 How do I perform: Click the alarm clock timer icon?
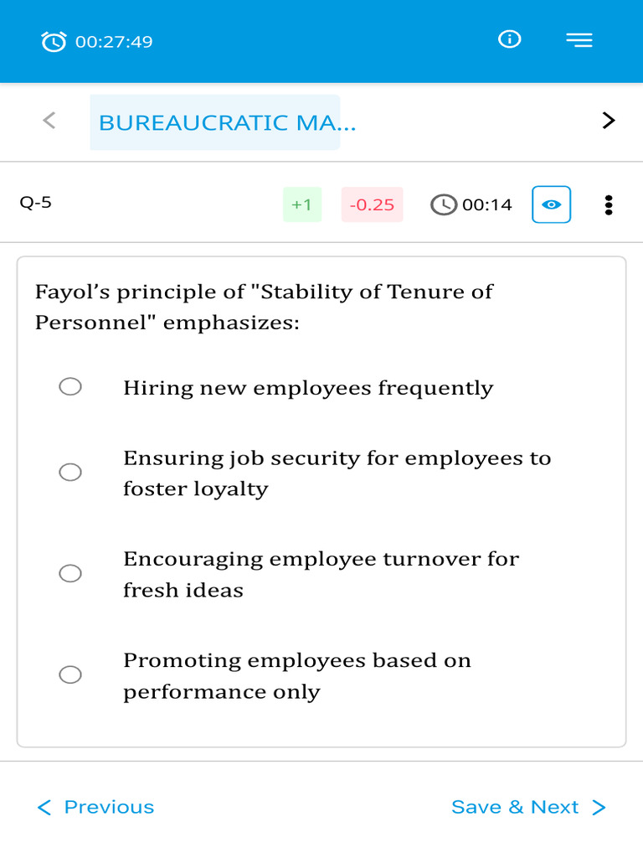(54, 42)
